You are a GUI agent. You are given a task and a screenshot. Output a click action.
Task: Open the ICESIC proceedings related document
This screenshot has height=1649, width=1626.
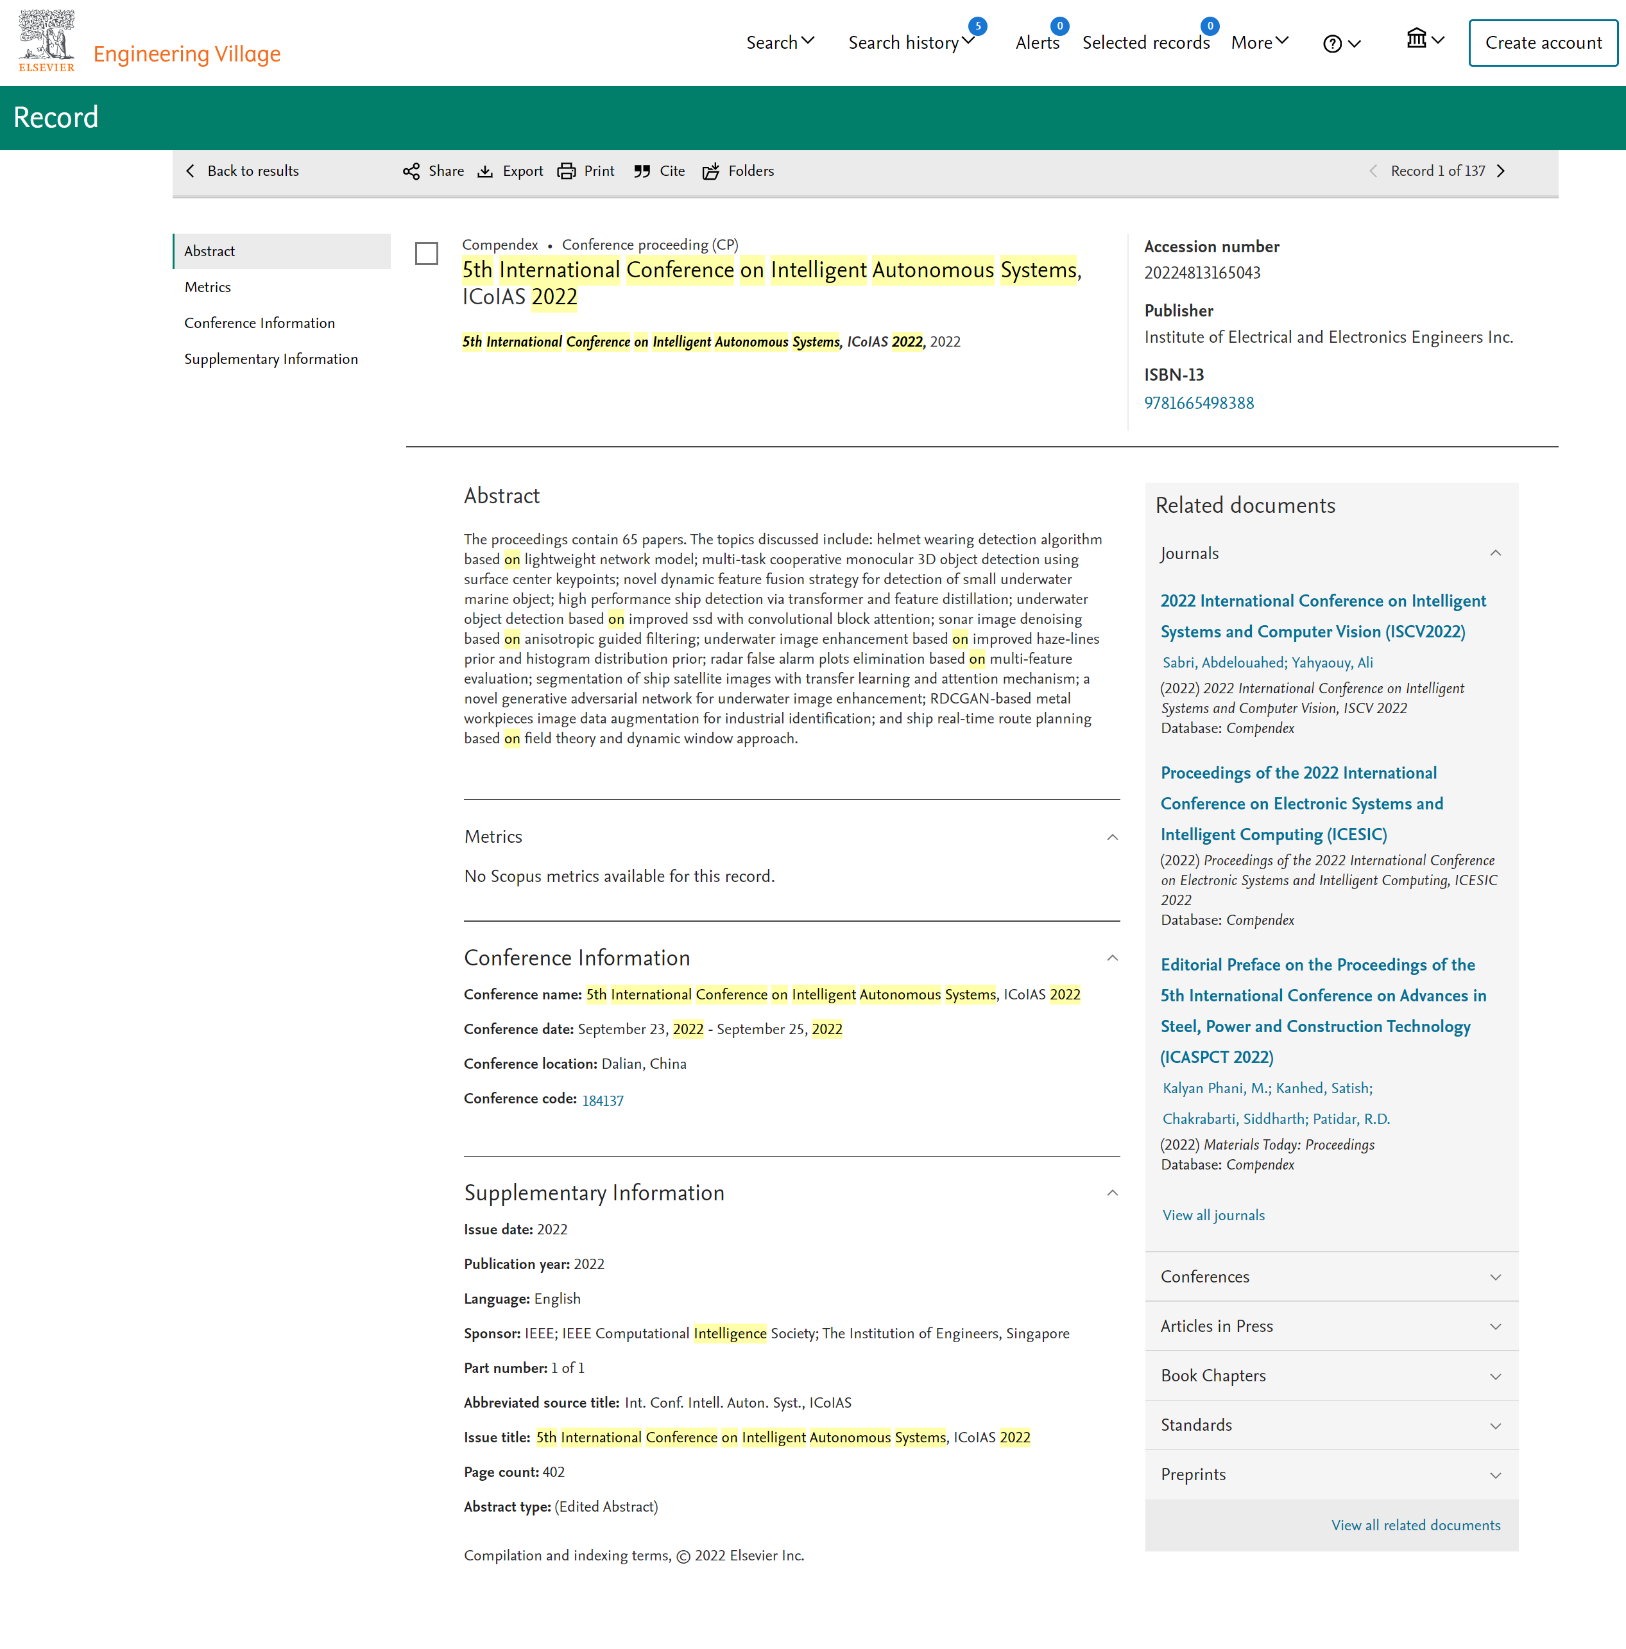(1302, 803)
